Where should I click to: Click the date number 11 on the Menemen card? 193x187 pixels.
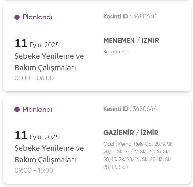(21, 43)
